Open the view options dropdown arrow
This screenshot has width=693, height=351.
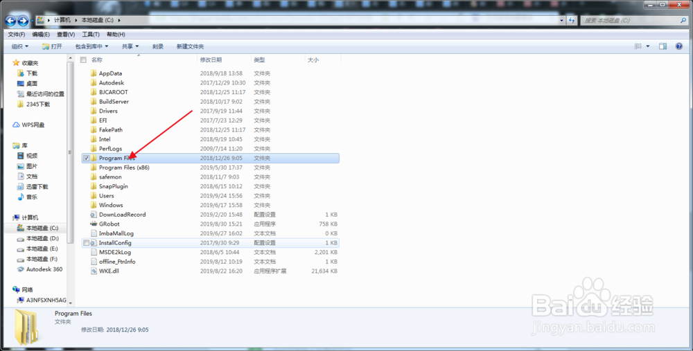pos(648,46)
